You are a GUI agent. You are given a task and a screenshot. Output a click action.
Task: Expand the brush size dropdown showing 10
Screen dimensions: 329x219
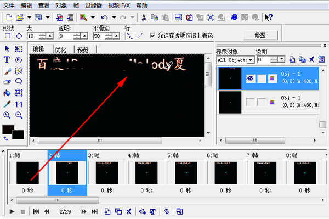tap(50, 36)
